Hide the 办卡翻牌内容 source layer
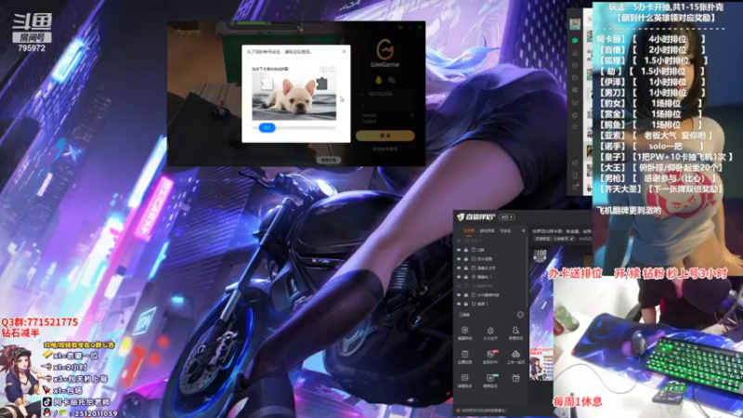The image size is (743, 418). coord(459,294)
